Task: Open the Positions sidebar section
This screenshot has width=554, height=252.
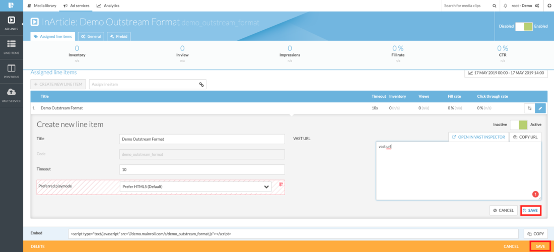Action: [x=11, y=71]
